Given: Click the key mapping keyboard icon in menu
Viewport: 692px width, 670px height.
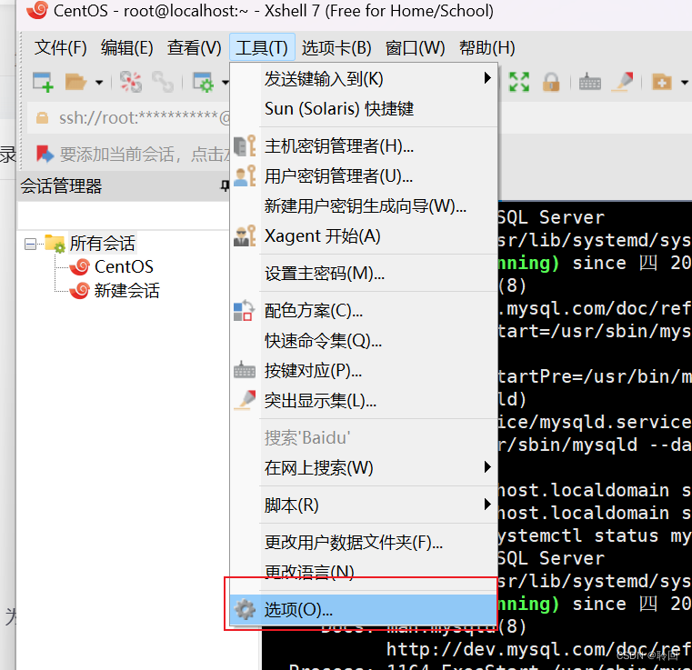Looking at the screenshot, I should [245, 371].
